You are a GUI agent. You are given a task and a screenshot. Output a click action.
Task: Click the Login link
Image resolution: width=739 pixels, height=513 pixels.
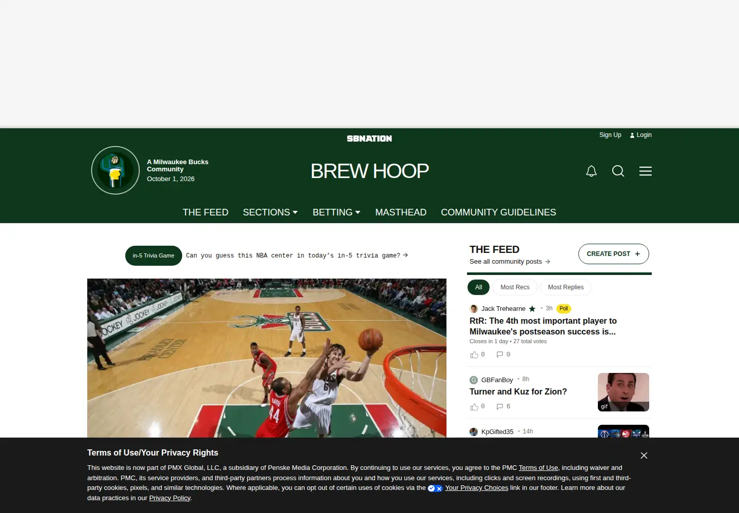[644, 135]
